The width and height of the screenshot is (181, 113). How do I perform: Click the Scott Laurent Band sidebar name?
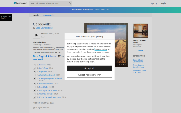pos(140,41)
